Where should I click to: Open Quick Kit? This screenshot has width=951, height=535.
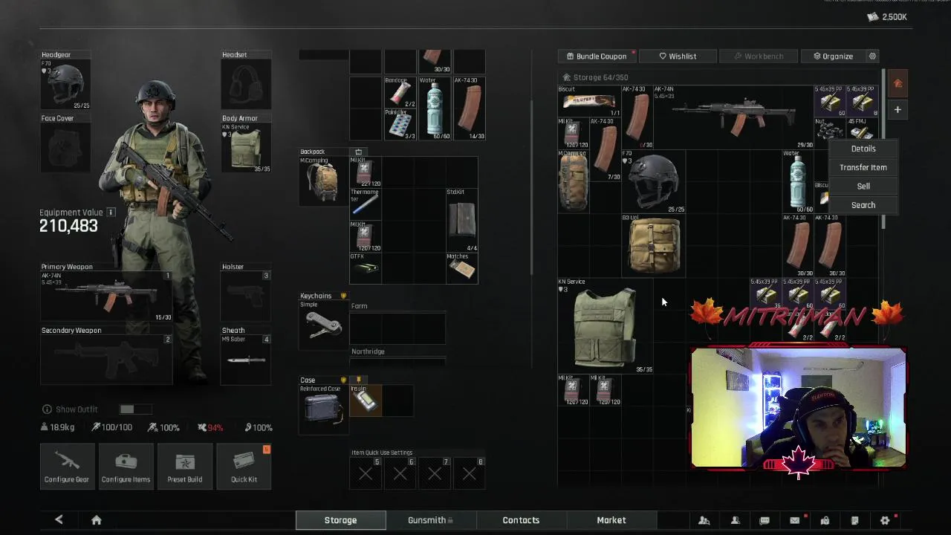[244, 466]
